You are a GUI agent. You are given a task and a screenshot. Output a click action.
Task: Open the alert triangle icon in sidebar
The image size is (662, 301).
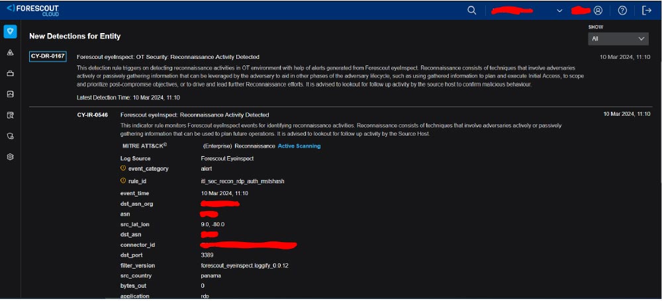click(10, 52)
